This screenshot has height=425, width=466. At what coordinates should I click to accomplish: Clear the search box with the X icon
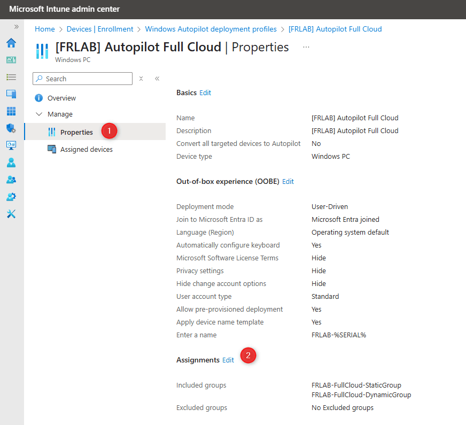[x=141, y=79]
